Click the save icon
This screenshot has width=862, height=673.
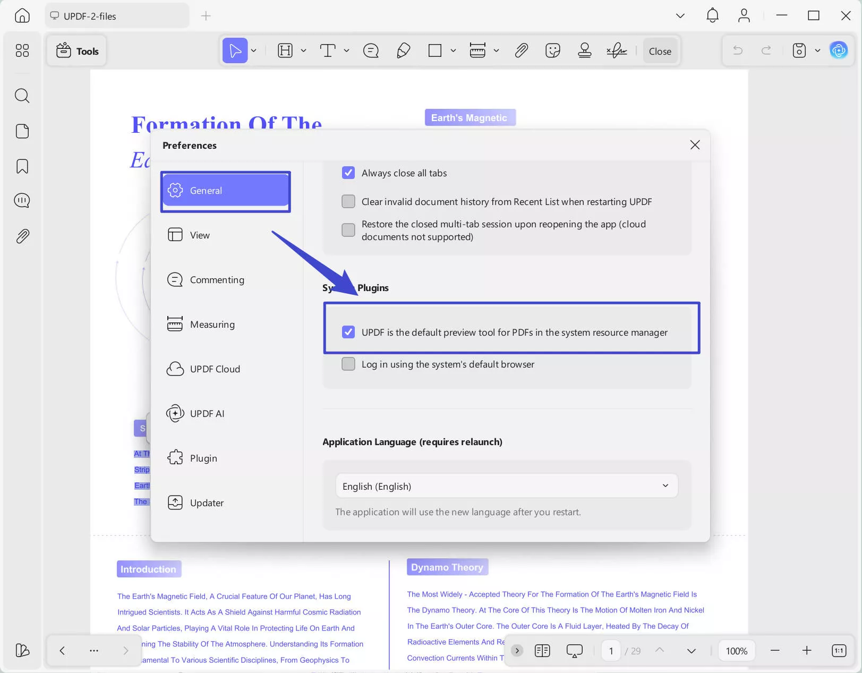point(799,51)
